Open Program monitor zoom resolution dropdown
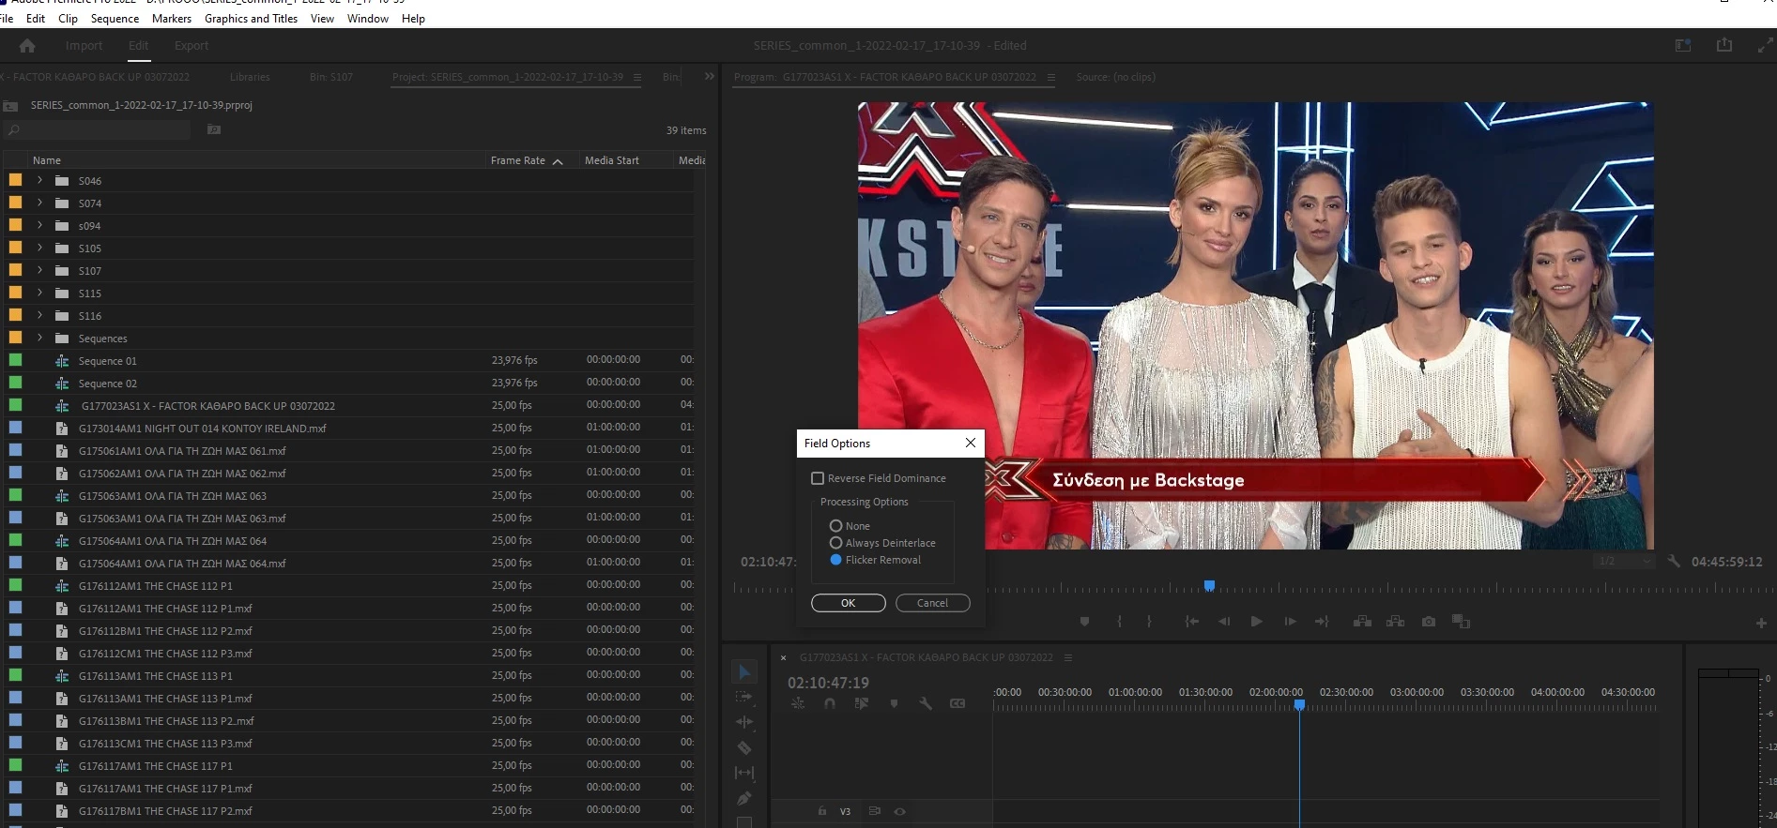Screen dimensions: 1777x828 [x=1625, y=561]
